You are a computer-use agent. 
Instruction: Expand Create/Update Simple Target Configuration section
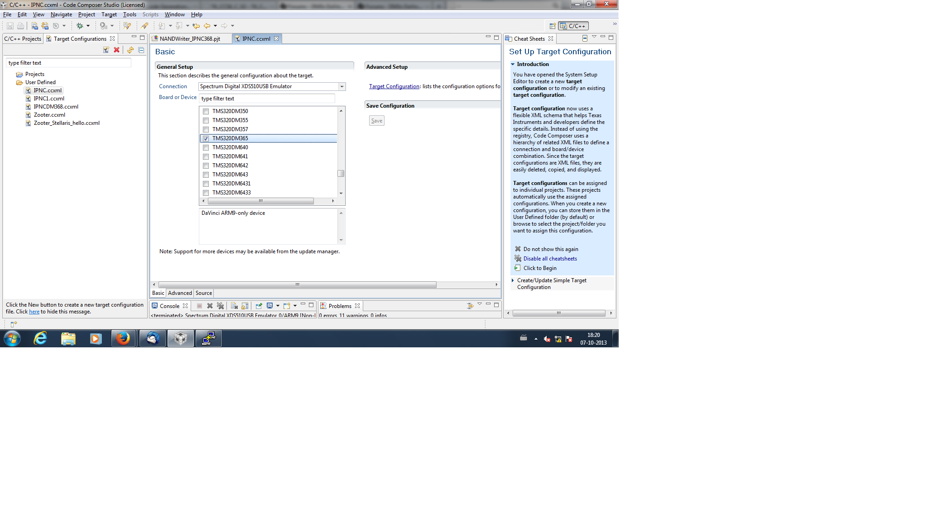pos(513,280)
